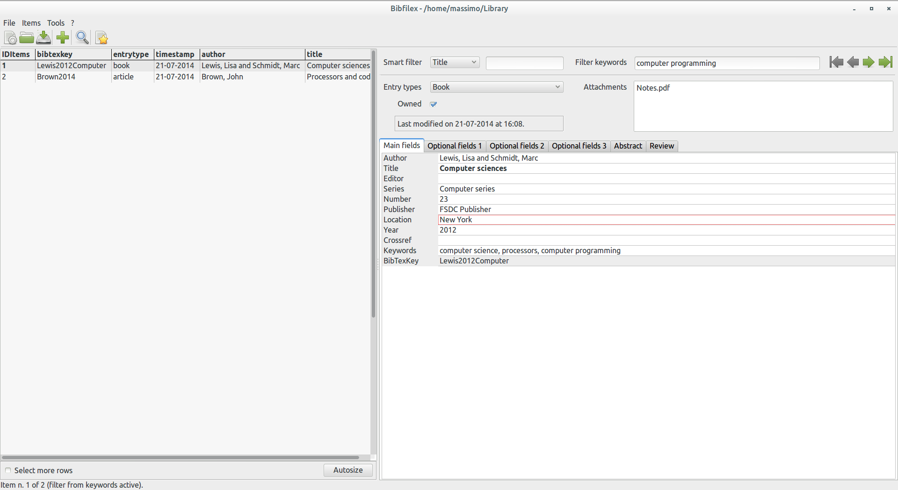This screenshot has height=490, width=898.
Task: Sort by the bibtexkey column header
Action: pyautogui.click(x=73, y=54)
